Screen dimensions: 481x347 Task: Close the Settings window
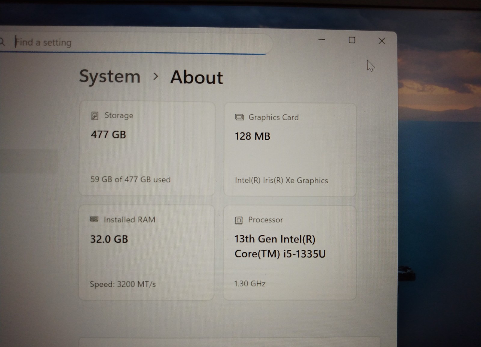(382, 41)
